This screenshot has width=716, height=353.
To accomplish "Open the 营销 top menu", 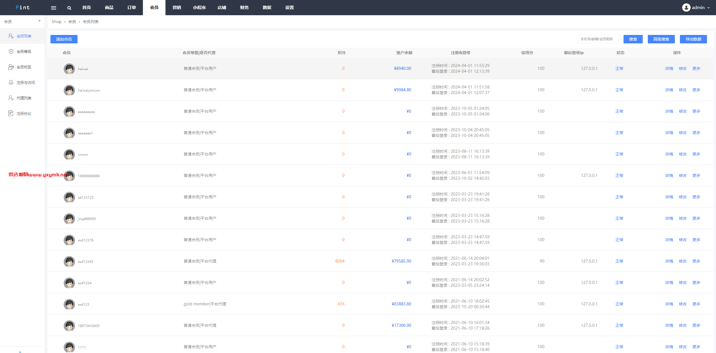I will [x=177, y=8].
